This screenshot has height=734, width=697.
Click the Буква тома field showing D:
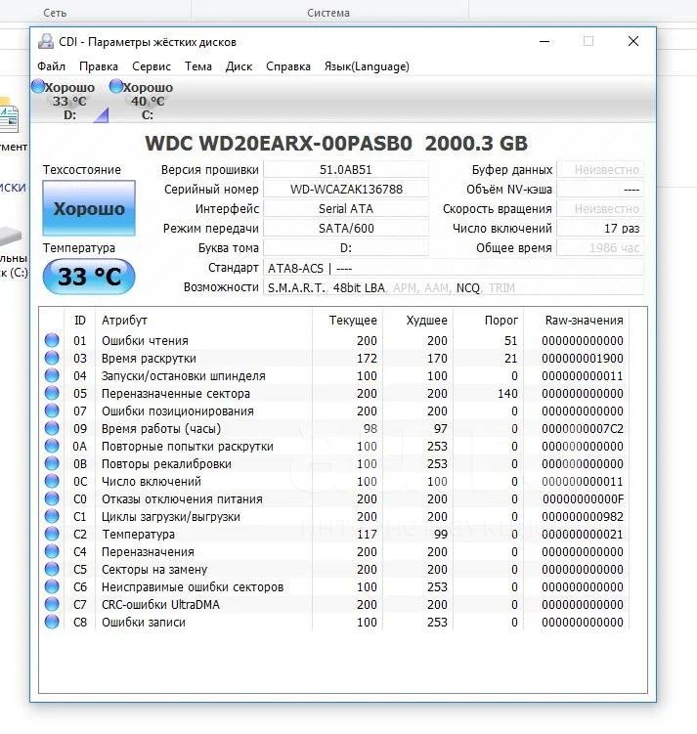tap(346, 248)
